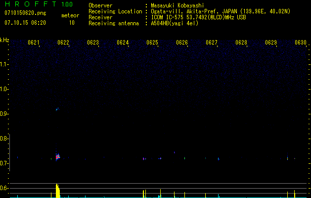
Task: Select observer name Masayuki Kobayashi
Action: point(178,5)
